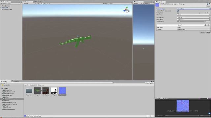Click Inspector help book icon
The width and height of the screenshot is (211, 118).
[207, 4]
